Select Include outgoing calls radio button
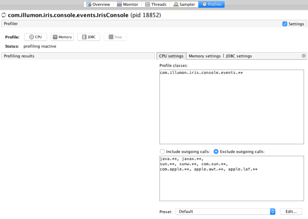308x219 pixels. pos(162,151)
